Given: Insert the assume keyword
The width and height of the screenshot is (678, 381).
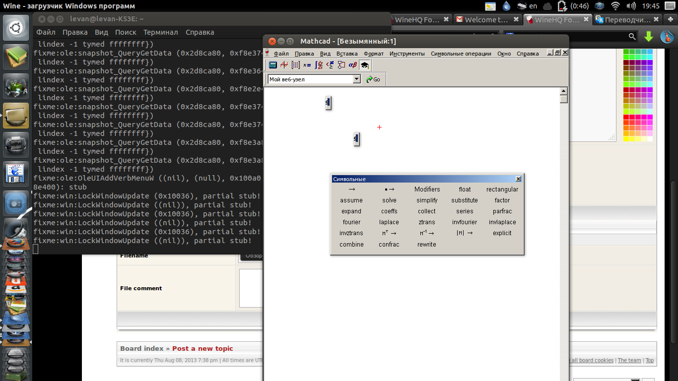Looking at the screenshot, I should point(351,200).
